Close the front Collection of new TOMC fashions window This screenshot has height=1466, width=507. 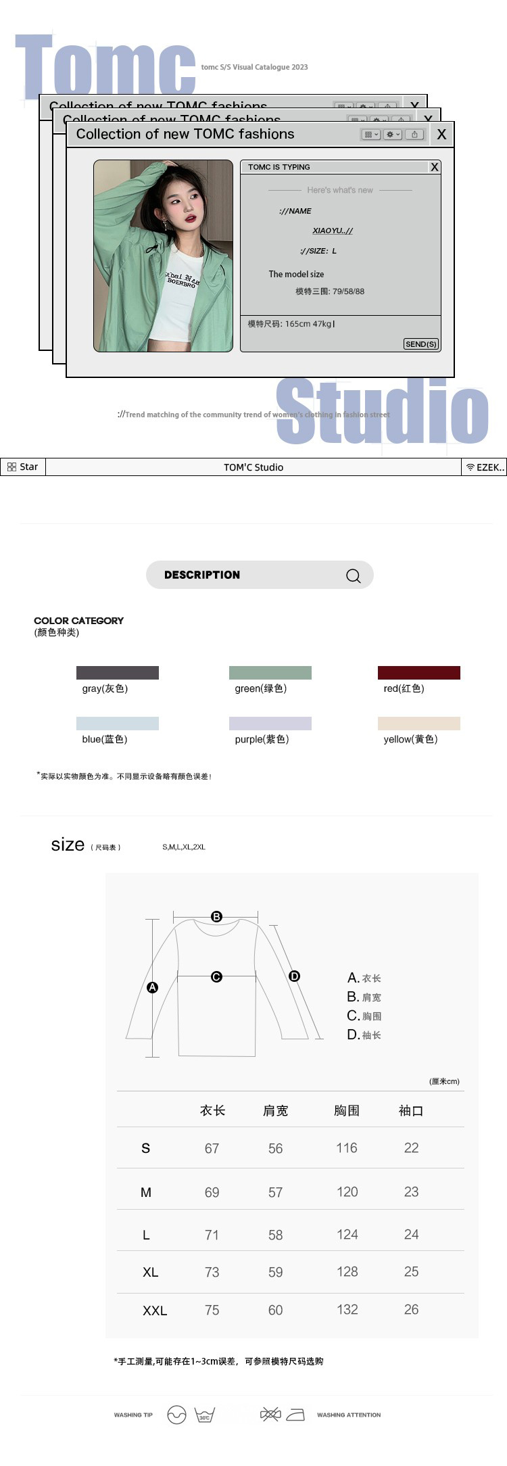(x=441, y=135)
